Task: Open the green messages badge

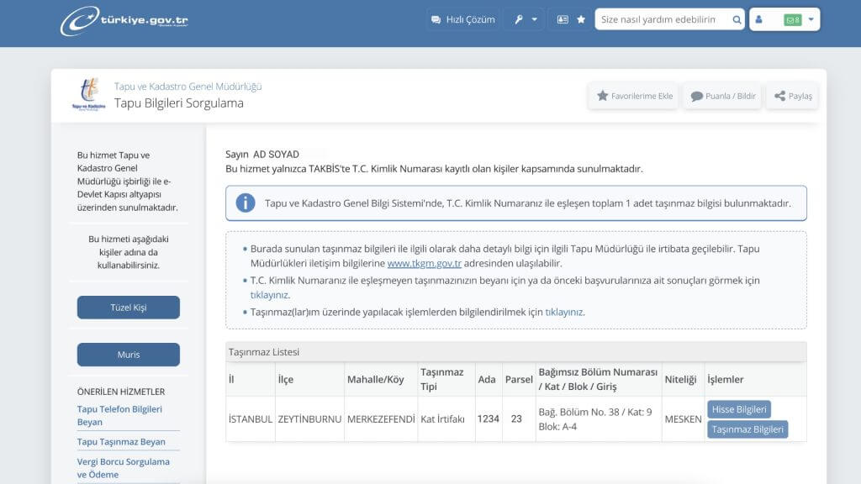Action: [x=792, y=20]
